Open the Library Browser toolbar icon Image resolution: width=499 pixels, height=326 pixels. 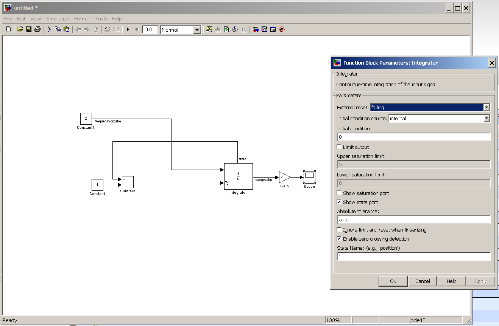click(x=256, y=29)
